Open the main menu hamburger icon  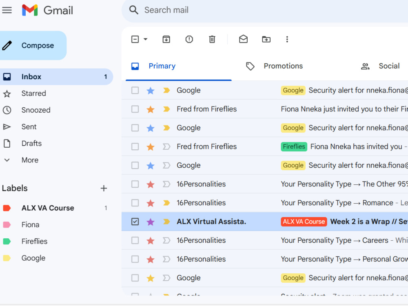coord(7,10)
